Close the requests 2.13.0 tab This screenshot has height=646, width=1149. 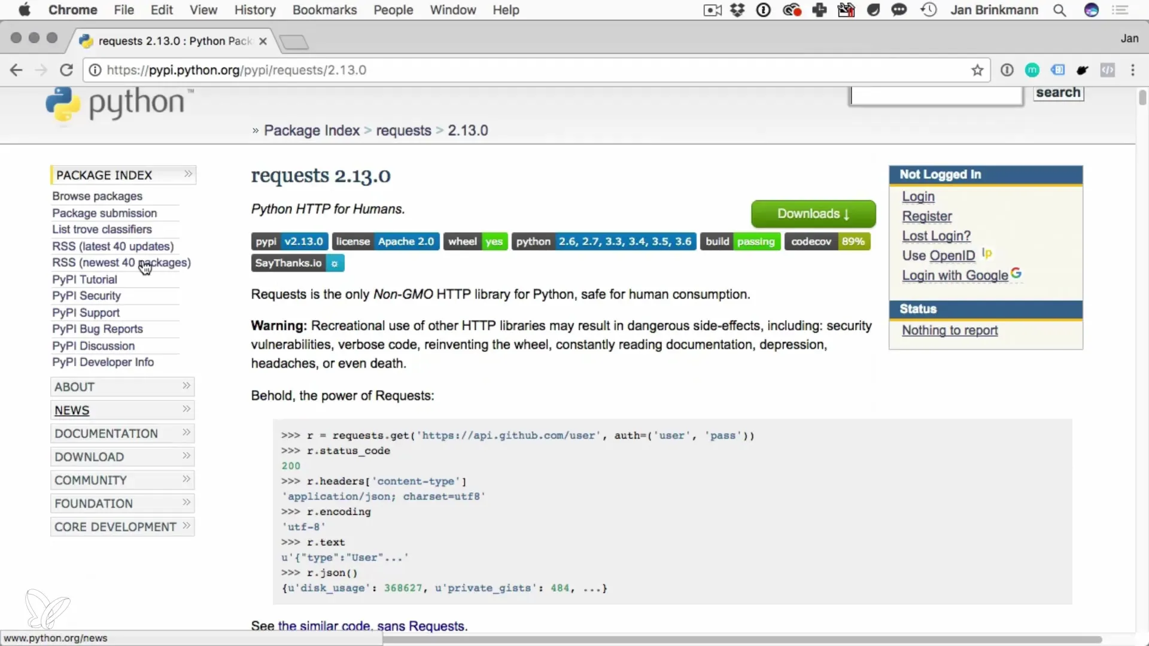tap(263, 41)
